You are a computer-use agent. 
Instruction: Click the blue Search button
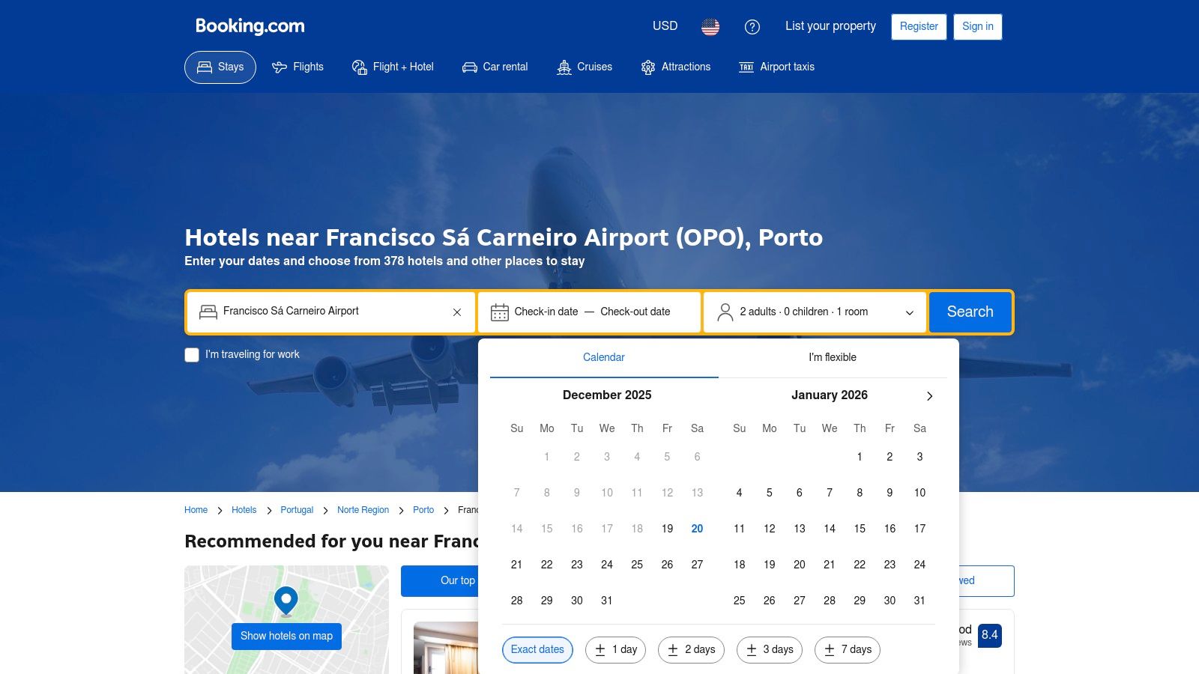tap(970, 312)
